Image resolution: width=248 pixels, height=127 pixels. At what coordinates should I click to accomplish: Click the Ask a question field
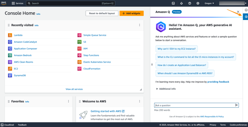coord(196,105)
